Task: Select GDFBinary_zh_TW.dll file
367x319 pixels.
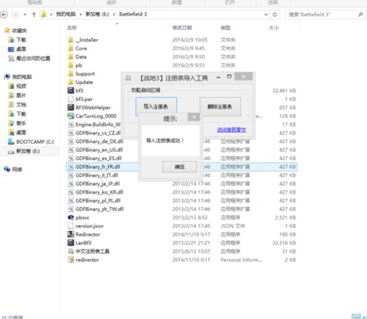Action: (99, 209)
